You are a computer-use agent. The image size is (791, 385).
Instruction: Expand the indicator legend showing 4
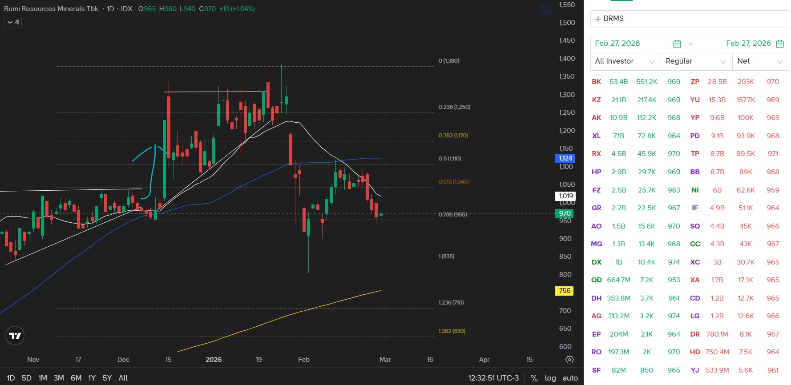pyautogui.click(x=13, y=22)
